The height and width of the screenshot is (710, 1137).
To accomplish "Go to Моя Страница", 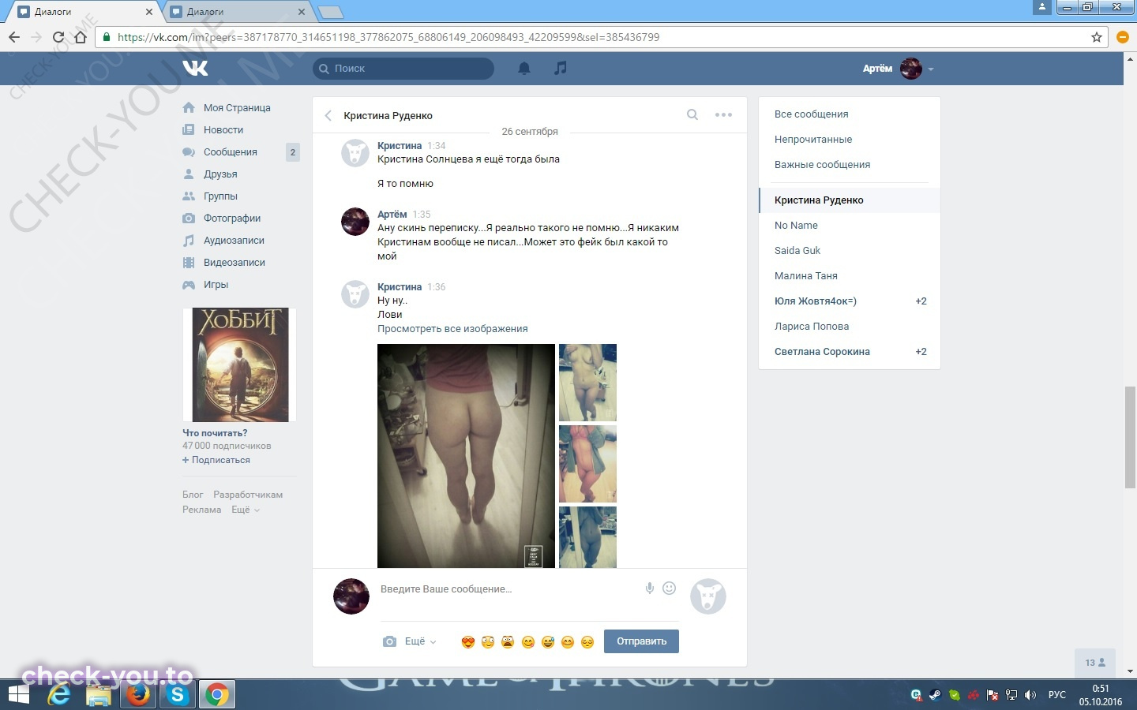I will [237, 108].
